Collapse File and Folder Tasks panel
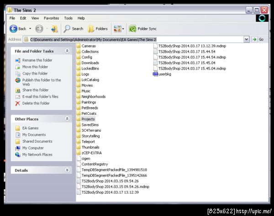This screenshot has height=216, width=274. pyautogui.click(x=67, y=51)
